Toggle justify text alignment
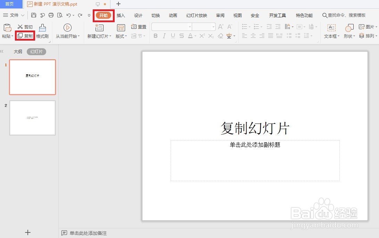This screenshot has width=379, height=238. (271, 36)
